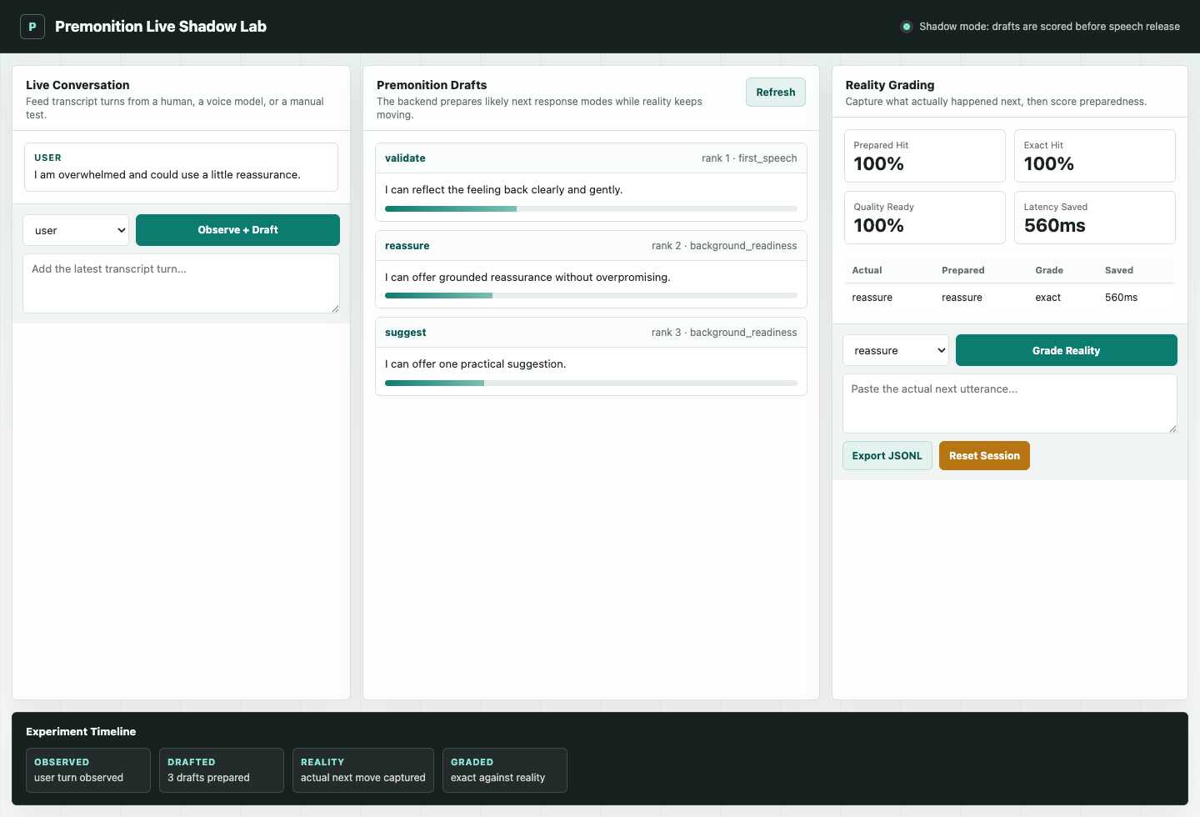Click the Experiment Timeline heading

(x=81, y=732)
